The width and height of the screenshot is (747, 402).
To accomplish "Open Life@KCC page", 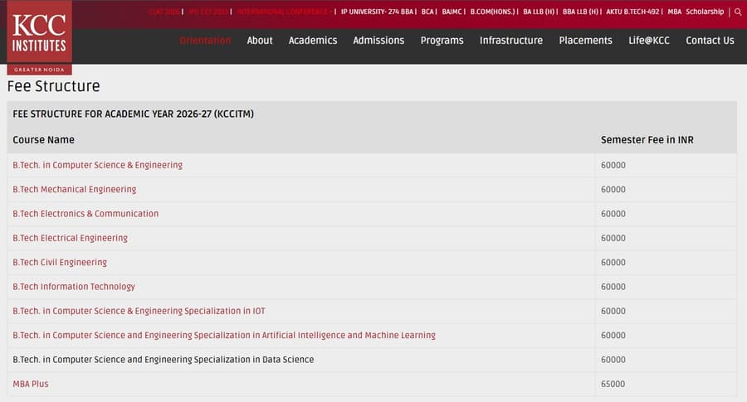I will (x=649, y=41).
